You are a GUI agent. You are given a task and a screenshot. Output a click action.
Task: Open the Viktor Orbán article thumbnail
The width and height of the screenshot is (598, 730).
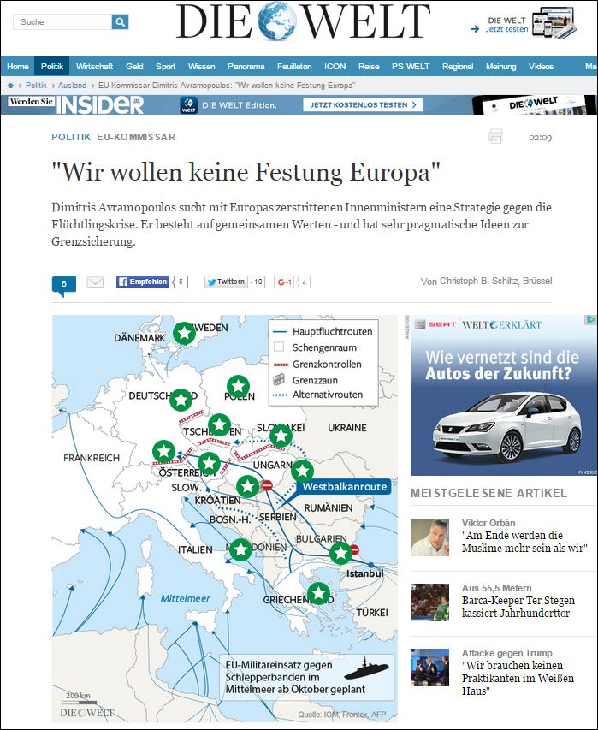[429, 537]
